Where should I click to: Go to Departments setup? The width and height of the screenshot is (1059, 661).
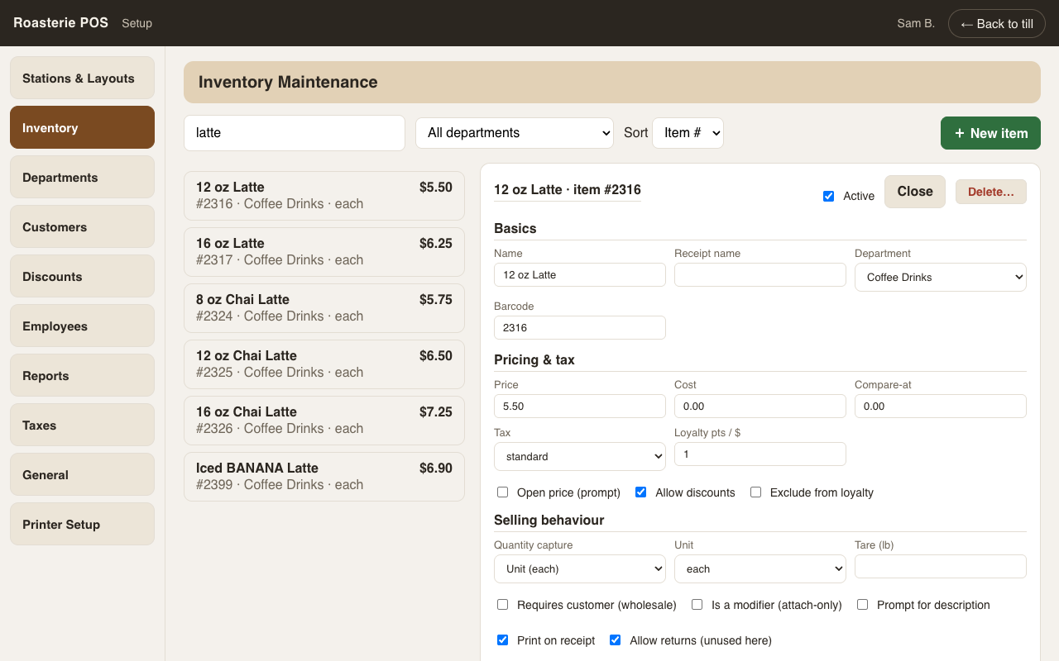[x=82, y=177]
